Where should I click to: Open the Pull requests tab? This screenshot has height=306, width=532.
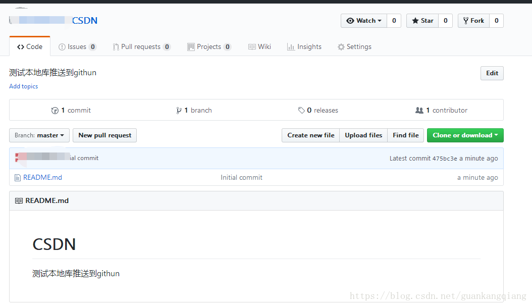click(141, 46)
